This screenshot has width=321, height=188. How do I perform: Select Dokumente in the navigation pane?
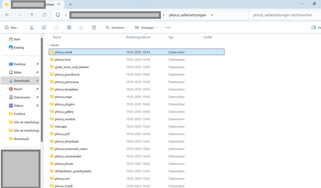[x=22, y=97]
